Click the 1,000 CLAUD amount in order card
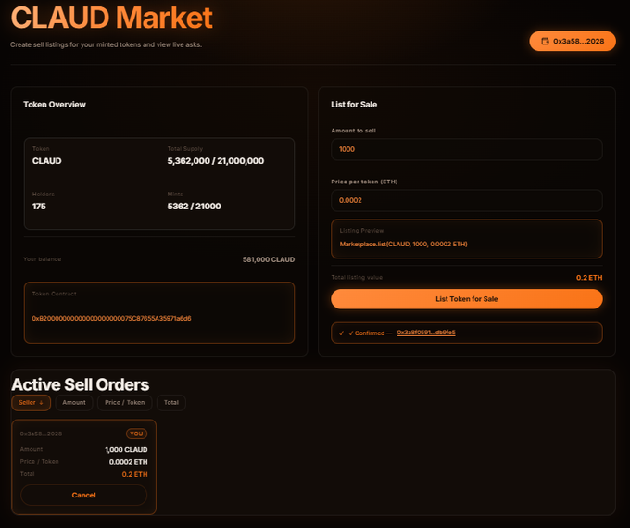The width and height of the screenshot is (630, 528). (x=126, y=449)
